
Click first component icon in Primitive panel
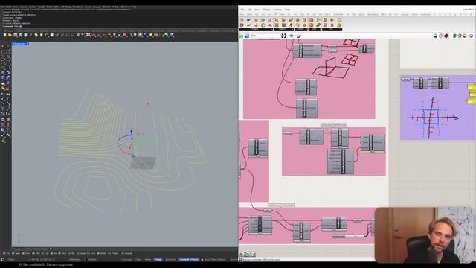pyautogui.click(x=297, y=20)
